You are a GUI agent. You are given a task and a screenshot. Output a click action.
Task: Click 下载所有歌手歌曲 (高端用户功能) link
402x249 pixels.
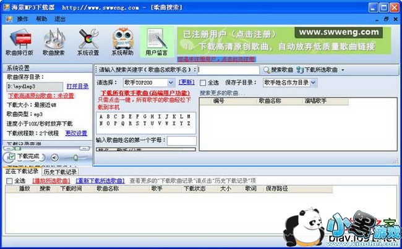145,93
